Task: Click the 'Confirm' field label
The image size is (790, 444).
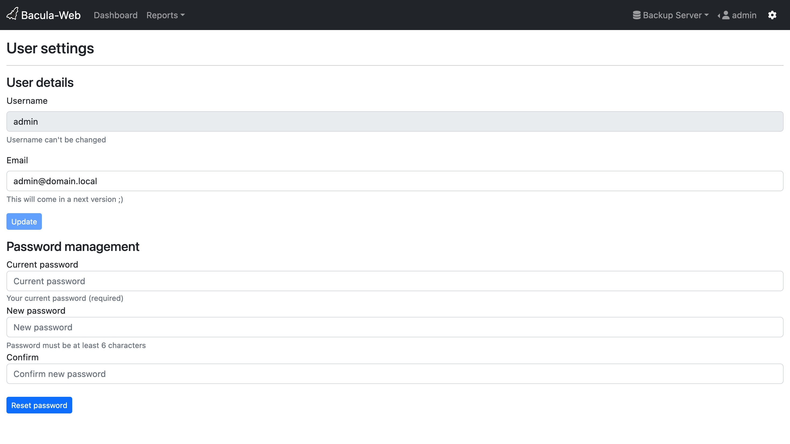Action: pyautogui.click(x=22, y=357)
